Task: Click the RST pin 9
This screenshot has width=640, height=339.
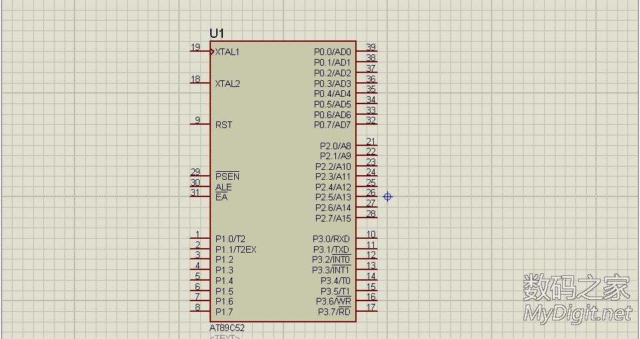Action: point(199,125)
